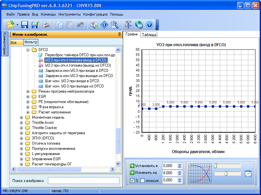
Task: Click the save-as icon with pencil
Action: click(x=35, y=24)
